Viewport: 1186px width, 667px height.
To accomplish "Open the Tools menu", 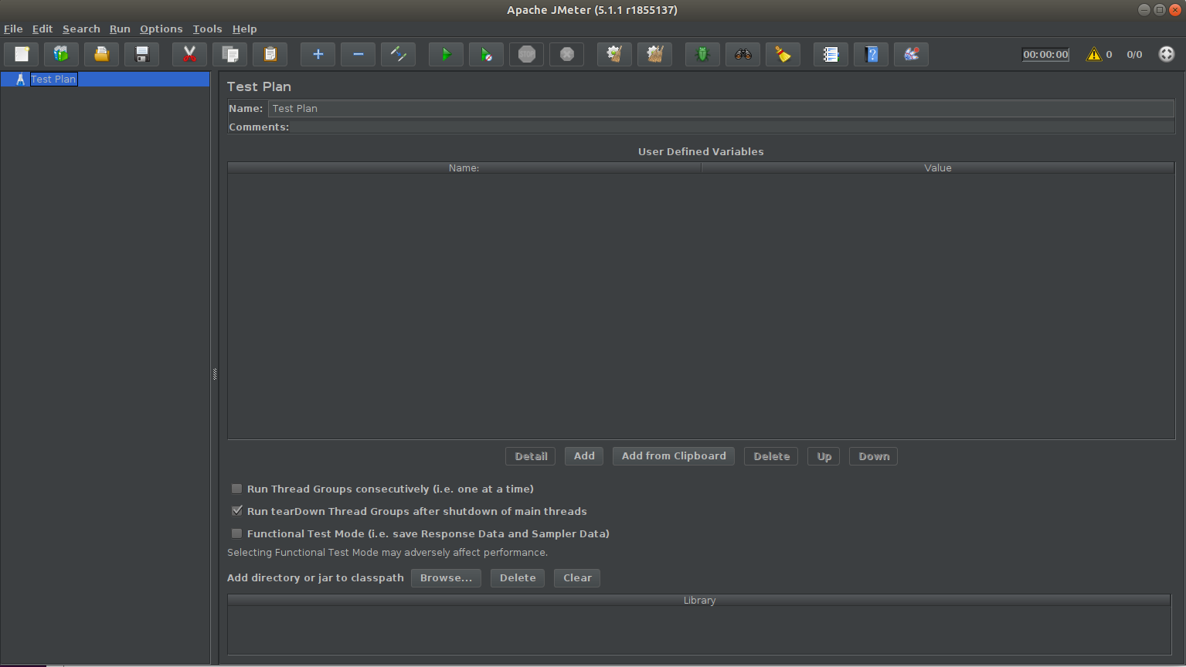I will click(x=207, y=29).
